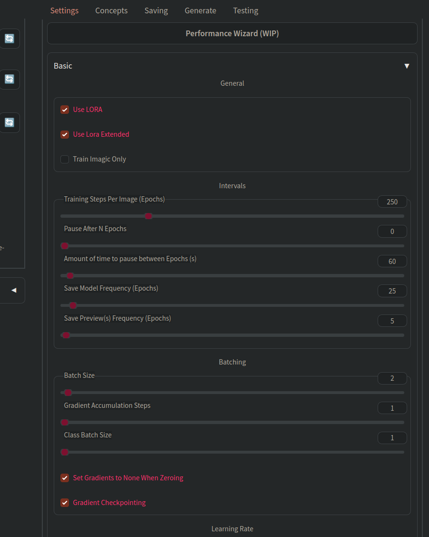Toggle Set Gradients to None When Zeroing
This screenshot has width=429, height=537.
65,477
